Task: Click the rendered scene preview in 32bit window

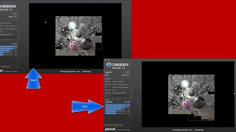Action: 191,98
